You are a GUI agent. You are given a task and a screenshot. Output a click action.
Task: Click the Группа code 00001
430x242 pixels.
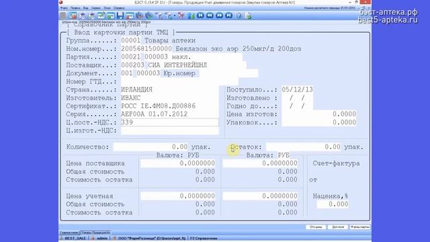pyautogui.click(x=131, y=40)
